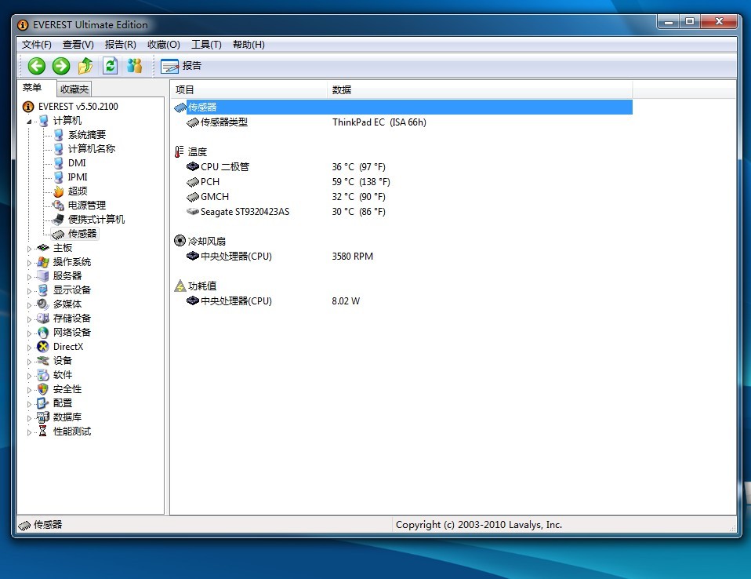
Task: Select the GMCH temperature row
Action: click(402, 196)
